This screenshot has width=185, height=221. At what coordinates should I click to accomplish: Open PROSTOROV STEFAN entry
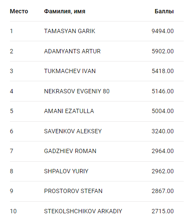[73, 191]
